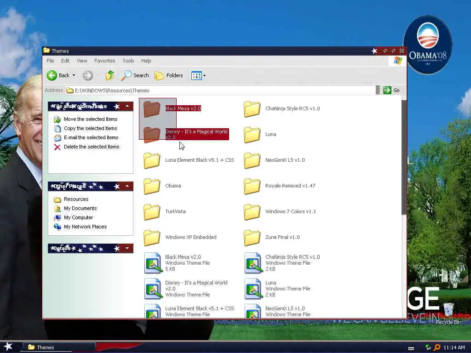
Task: Toggle the Folders pane
Action: [169, 75]
